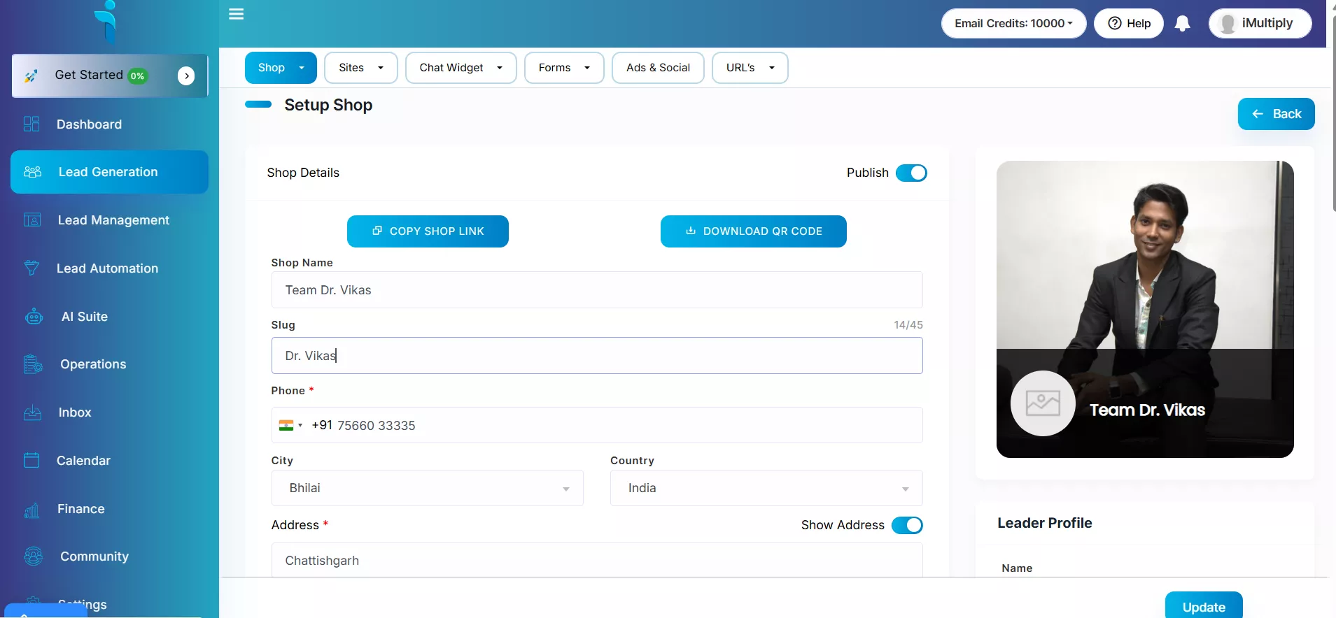Image resolution: width=1336 pixels, height=618 pixels.
Task: Click the Lead Automation funnel icon
Action: 31,268
